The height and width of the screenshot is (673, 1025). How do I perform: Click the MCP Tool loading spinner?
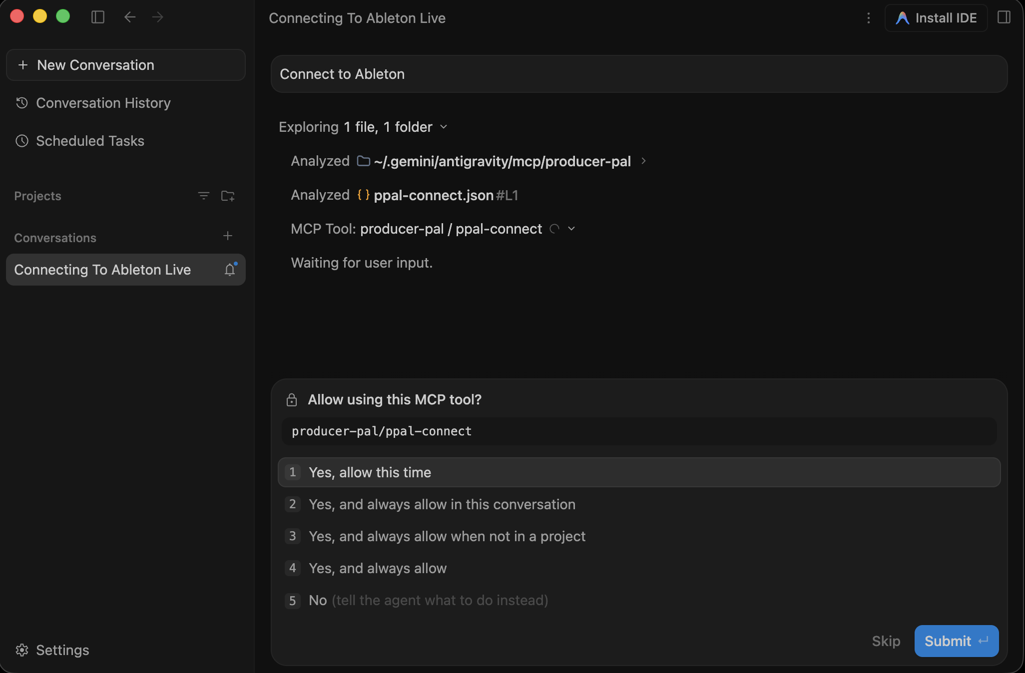coord(554,229)
